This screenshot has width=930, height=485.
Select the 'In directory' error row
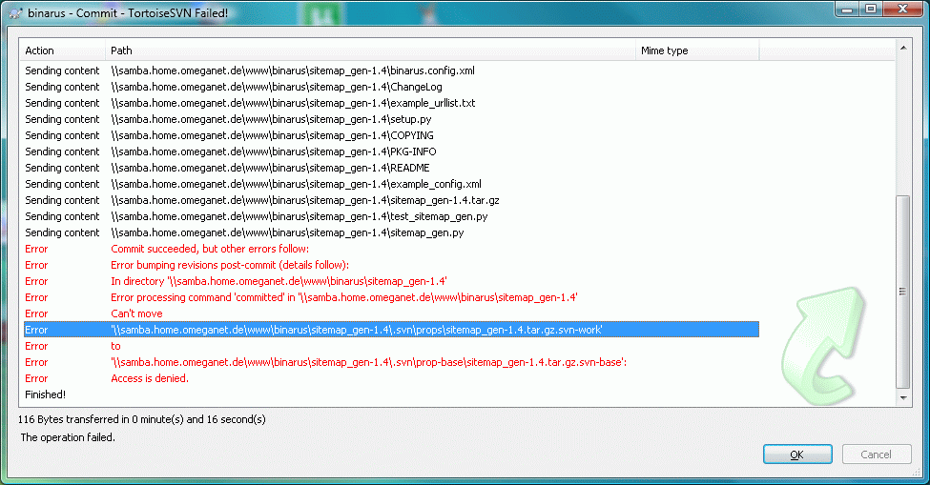tap(391, 281)
